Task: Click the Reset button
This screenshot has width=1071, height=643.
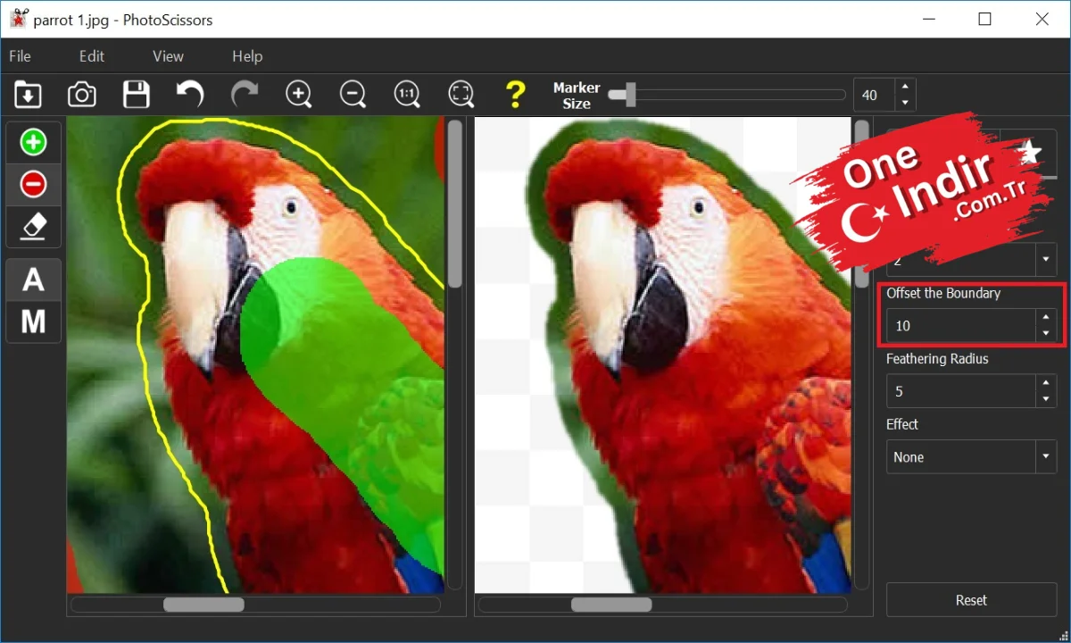Action: (972, 600)
